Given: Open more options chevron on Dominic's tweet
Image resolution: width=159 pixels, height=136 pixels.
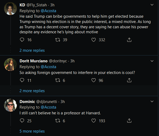Looking at the screenshot, I should pyautogui.click(x=152, y=101).
